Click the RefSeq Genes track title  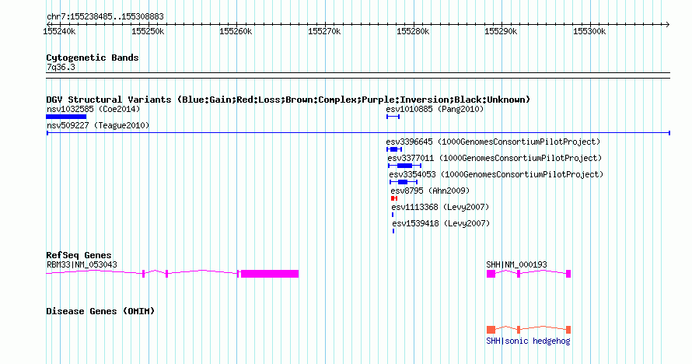pos(79,255)
